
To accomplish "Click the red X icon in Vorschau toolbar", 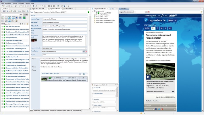I will tap(149, 12).
